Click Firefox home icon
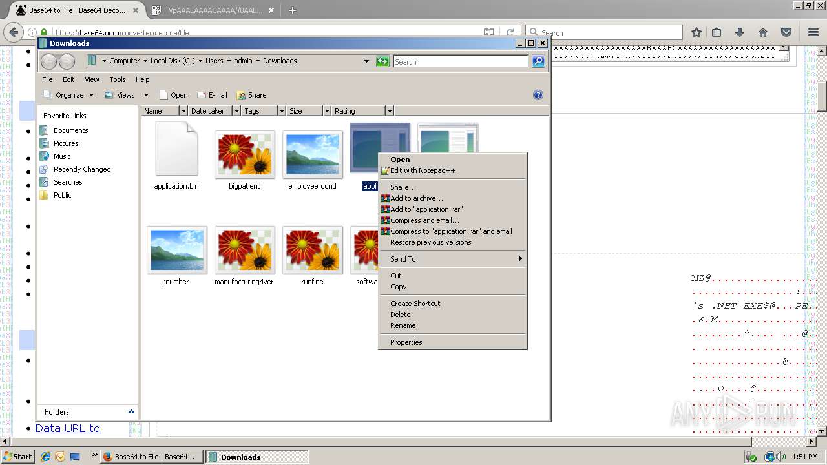The image size is (827, 465). [x=763, y=32]
